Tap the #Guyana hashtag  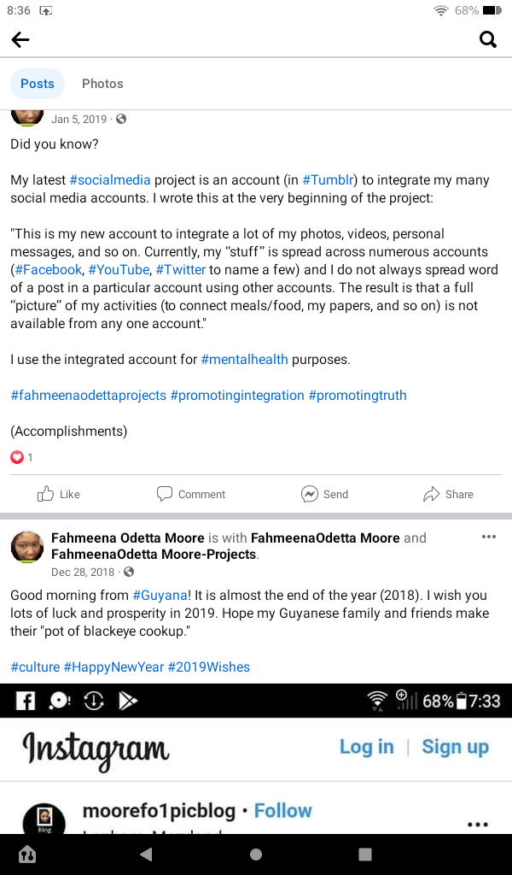pyautogui.click(x=154, y=595)
